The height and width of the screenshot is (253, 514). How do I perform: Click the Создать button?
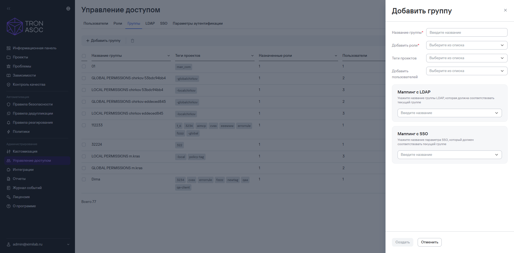pos(403,242)
